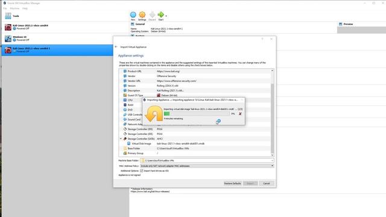The image size is (386, 217).
Task: Click the VirtualBox VMs base folder value
Action: (173, 148)
